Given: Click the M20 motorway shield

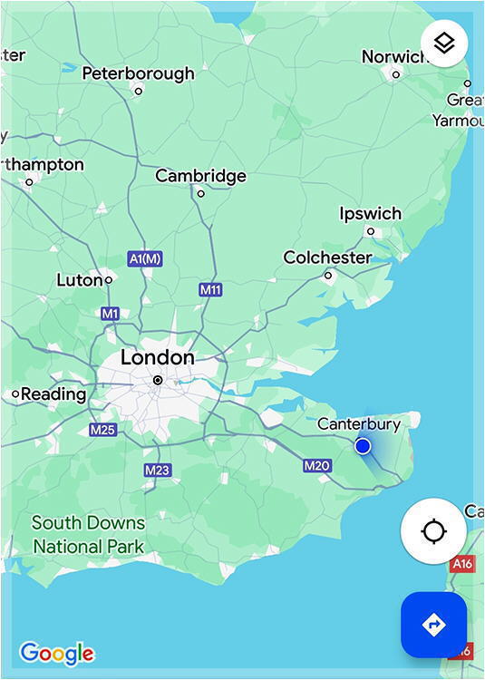Looking at the screenshot, I should point(317,466).
